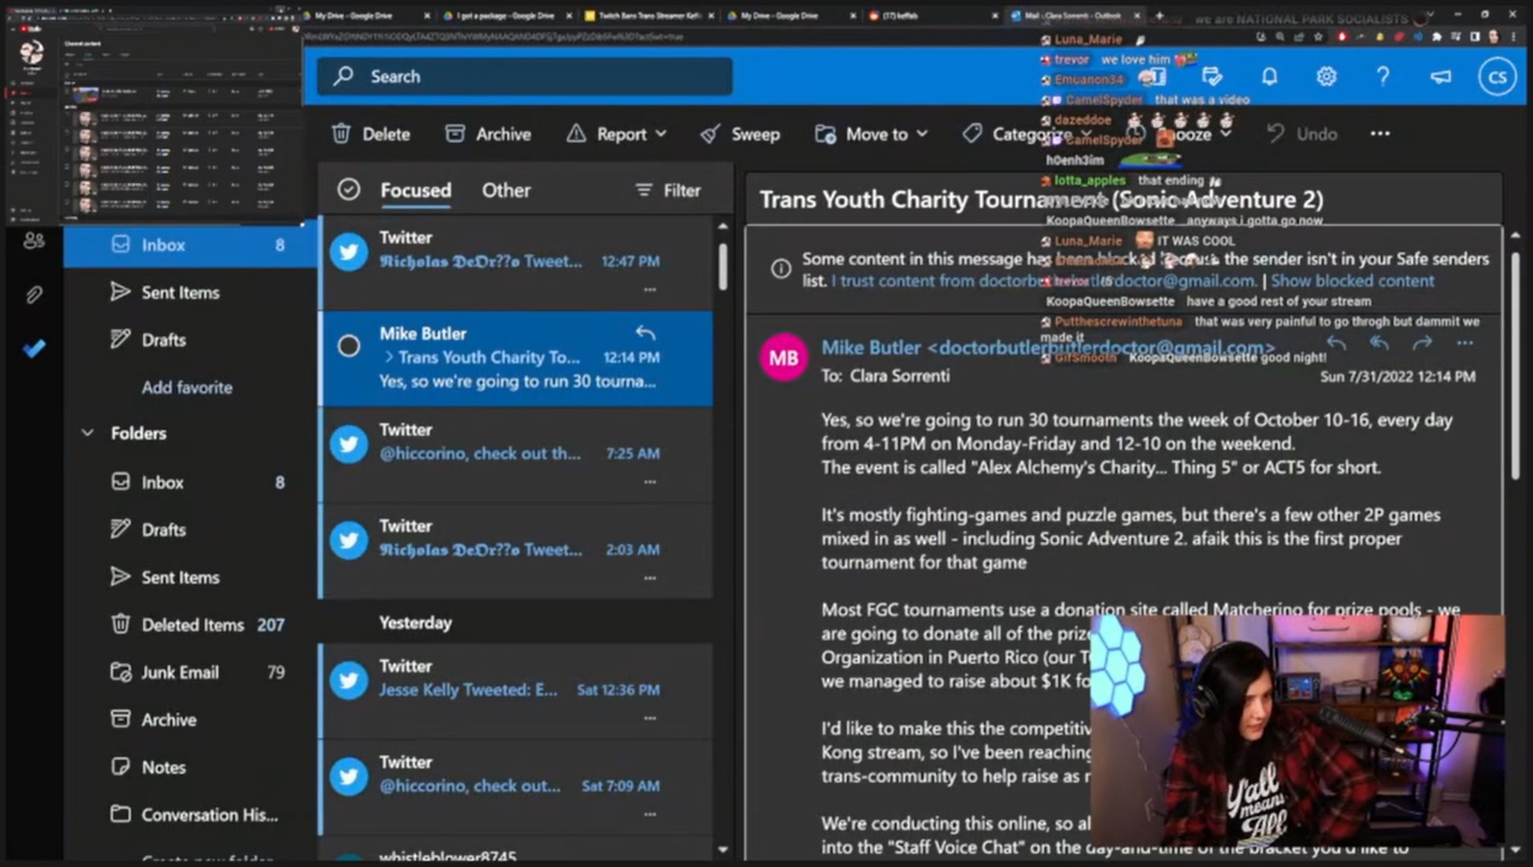
Task: Click the Undo arrow in toolbar
Action: coord(1276,134)
